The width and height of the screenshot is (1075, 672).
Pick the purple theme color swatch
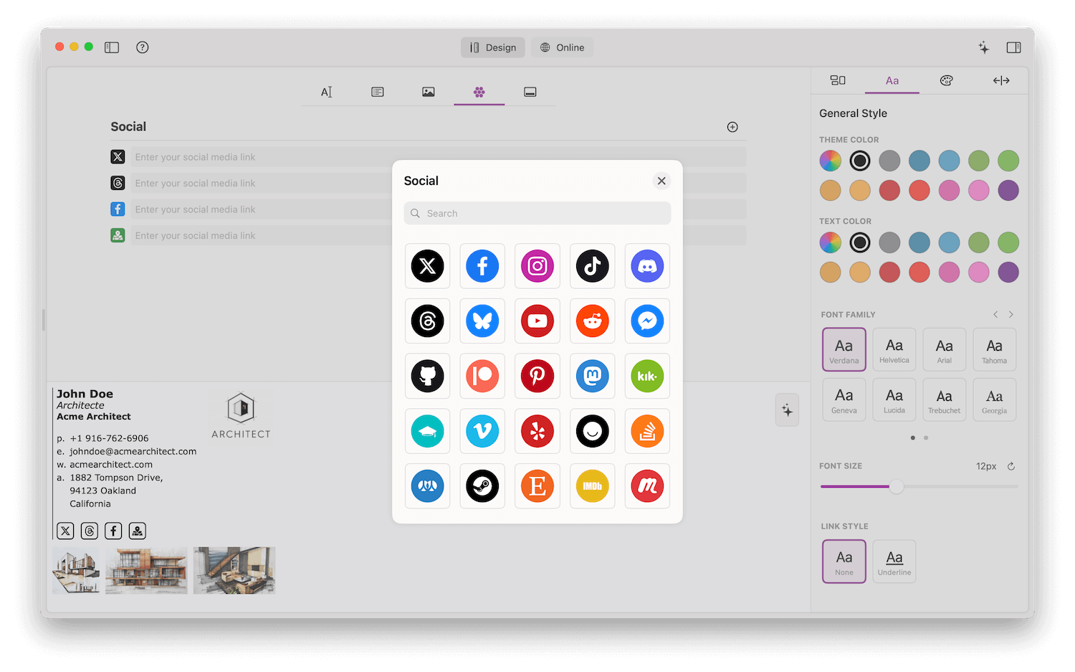[x=1008, y=190]
